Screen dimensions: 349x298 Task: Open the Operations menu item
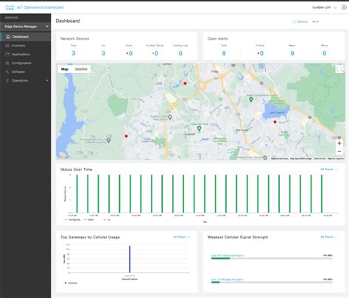click(x=26, y=80)
